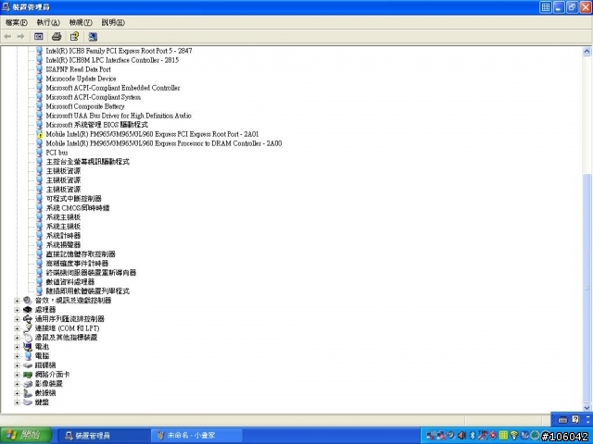This screenshot has width=593, height=444.
Task: Select 數值資料處理器
Action: 70,282
